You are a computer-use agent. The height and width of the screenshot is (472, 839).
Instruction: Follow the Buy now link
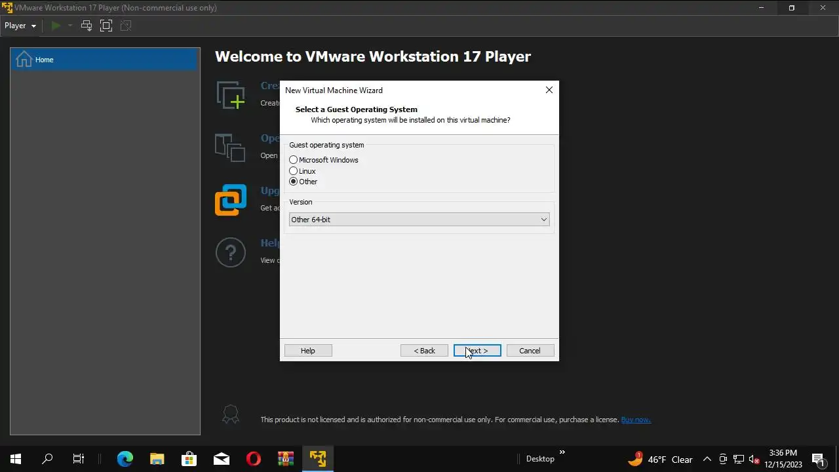click(636, 420)
